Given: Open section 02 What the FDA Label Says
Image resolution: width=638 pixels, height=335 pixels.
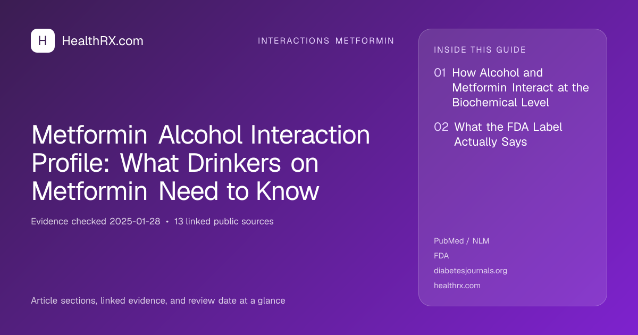Looking at the screenshot, I should (498, 134).
